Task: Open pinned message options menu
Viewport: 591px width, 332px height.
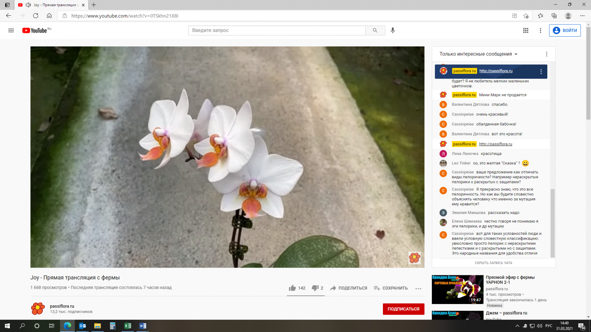Action: [x=541, y=72]
